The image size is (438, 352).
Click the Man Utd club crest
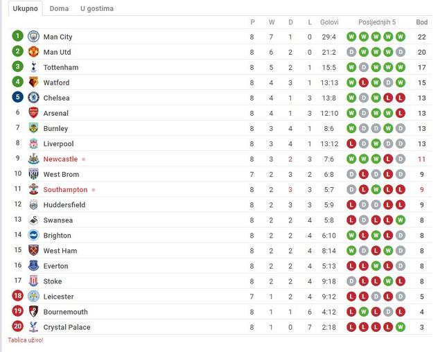point(33,52)
